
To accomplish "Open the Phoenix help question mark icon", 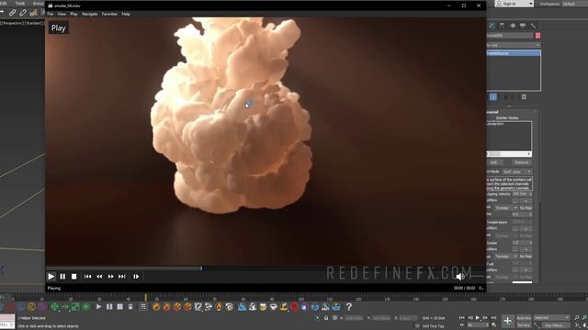I will click(x=349, y=307).
